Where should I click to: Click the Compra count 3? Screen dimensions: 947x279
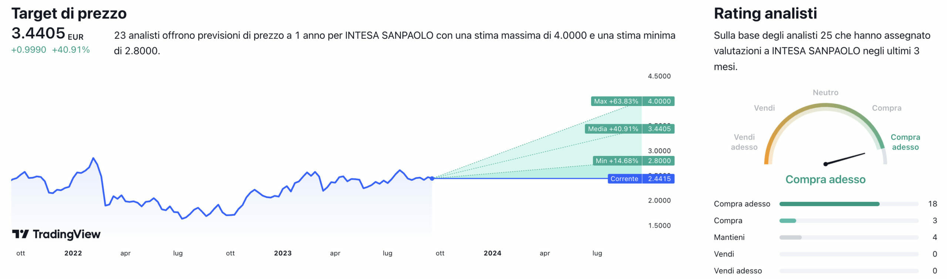click(935, 221)
